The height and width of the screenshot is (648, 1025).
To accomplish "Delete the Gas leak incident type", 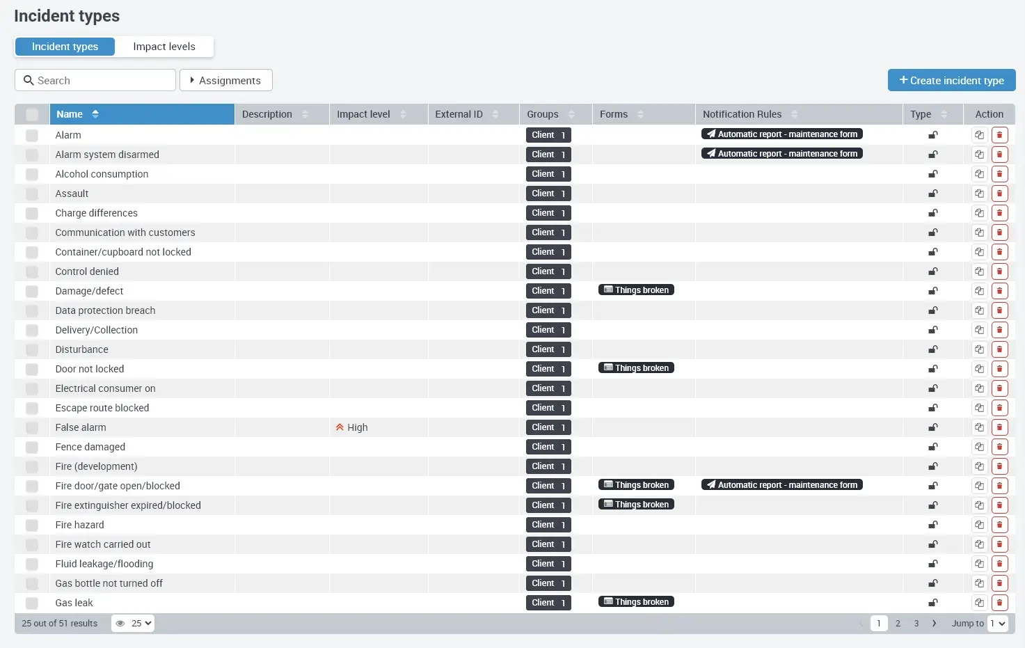I will point(1000,603).
